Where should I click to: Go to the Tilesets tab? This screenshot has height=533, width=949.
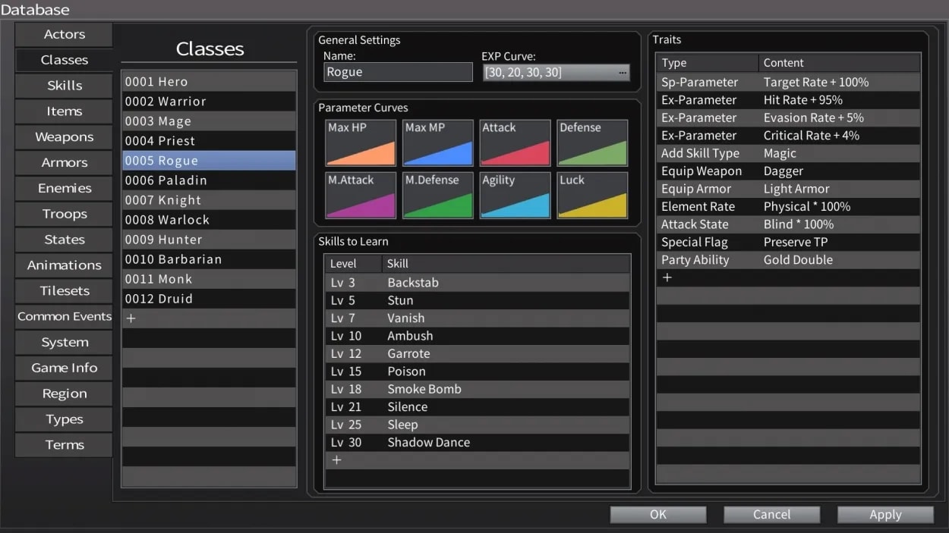(64, 291)
